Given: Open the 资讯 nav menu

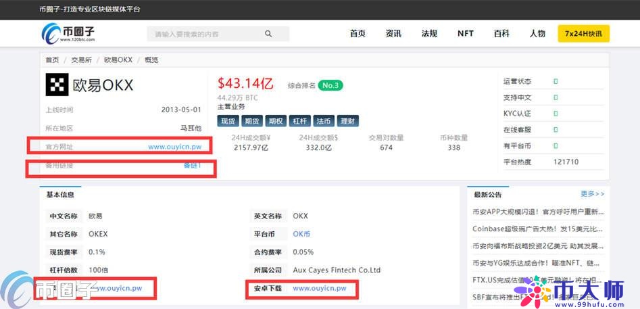Looking at the screenshot, I should click(x=393, y=34).
